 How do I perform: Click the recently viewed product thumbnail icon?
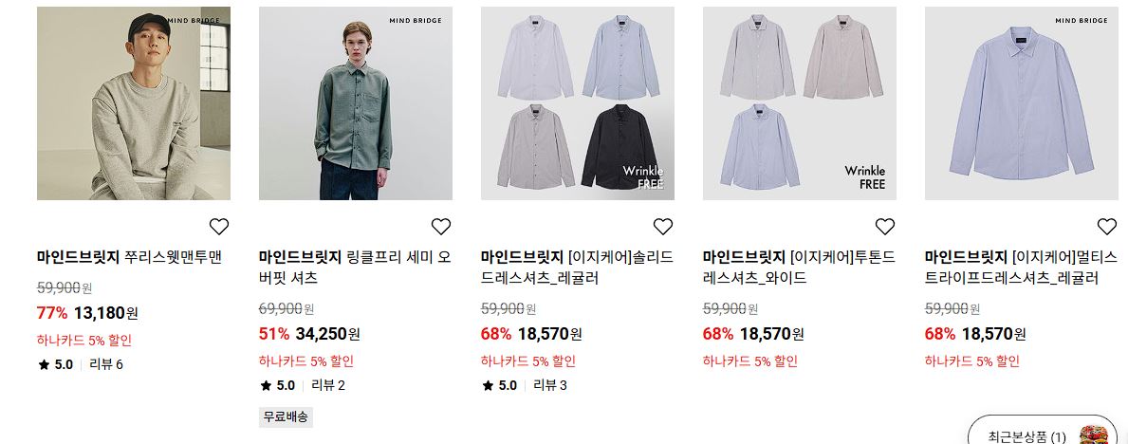1094,435
